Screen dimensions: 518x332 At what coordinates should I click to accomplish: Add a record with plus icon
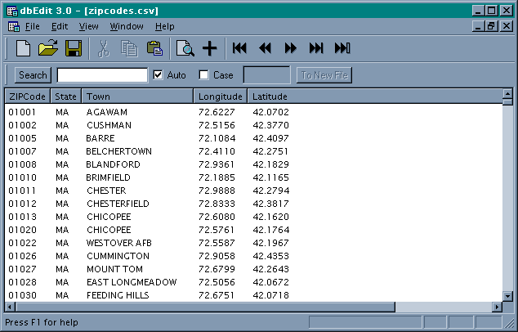click(210, 48)
